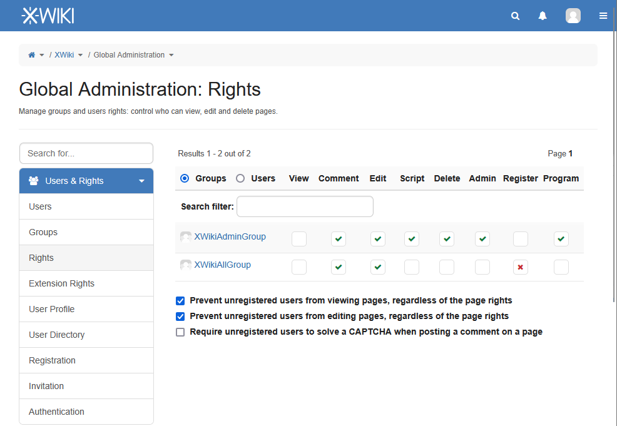Image resolution: width=617 pixels, height=426 pixels.
Task: Open notifications bell icon
Action: [543, 16]
